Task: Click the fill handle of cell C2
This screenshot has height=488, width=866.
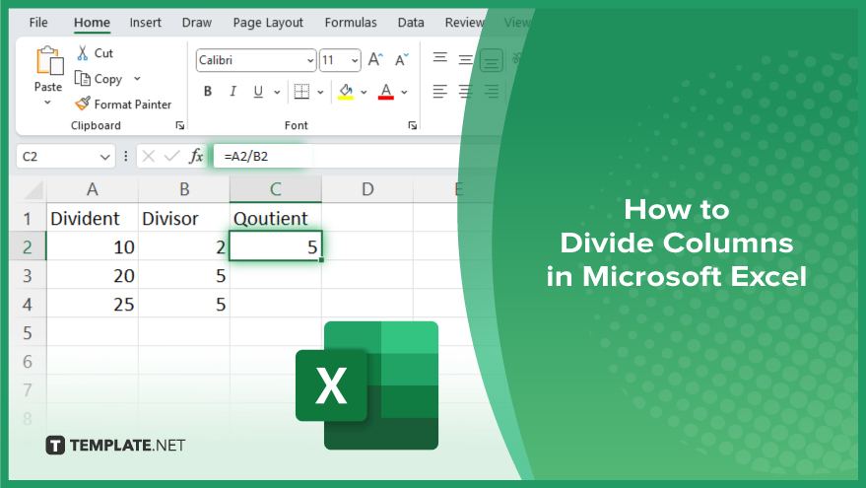Action: tap(321, 259)
